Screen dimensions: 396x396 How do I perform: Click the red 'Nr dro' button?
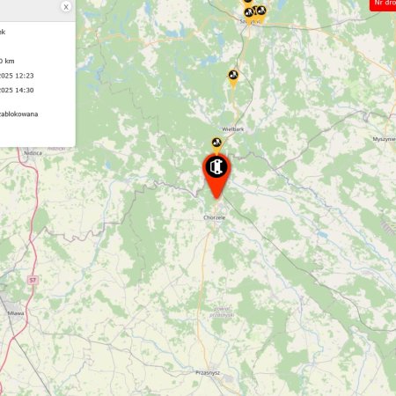(383, 5)
